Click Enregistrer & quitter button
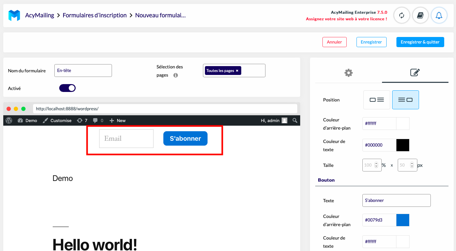The width and height of the screenshot is (456, 251). pos(420,42)
